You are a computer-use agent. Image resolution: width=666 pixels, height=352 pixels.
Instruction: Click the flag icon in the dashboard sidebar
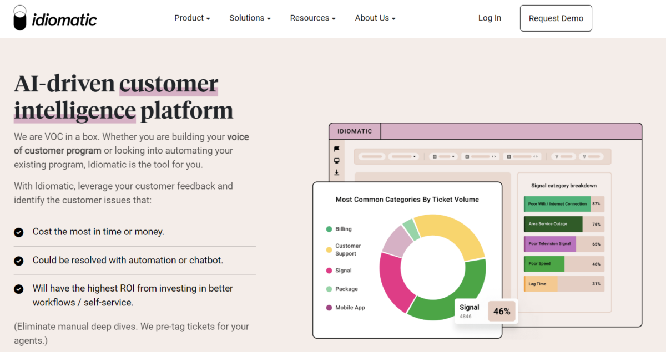(336, 149)
